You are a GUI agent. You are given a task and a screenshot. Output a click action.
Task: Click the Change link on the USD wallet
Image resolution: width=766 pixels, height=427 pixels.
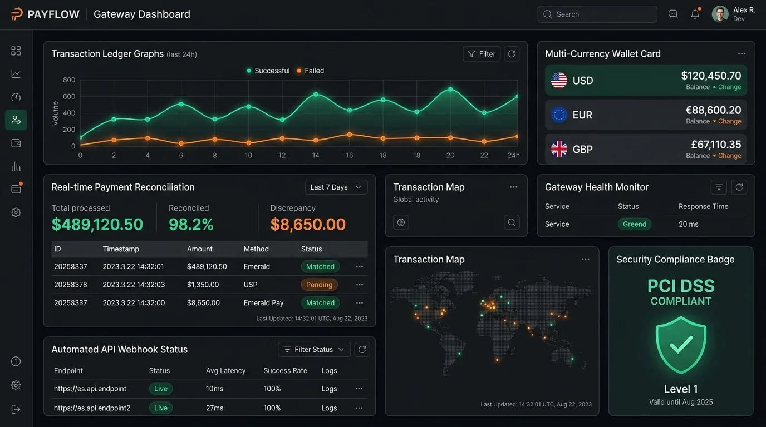tap(729, 87)
